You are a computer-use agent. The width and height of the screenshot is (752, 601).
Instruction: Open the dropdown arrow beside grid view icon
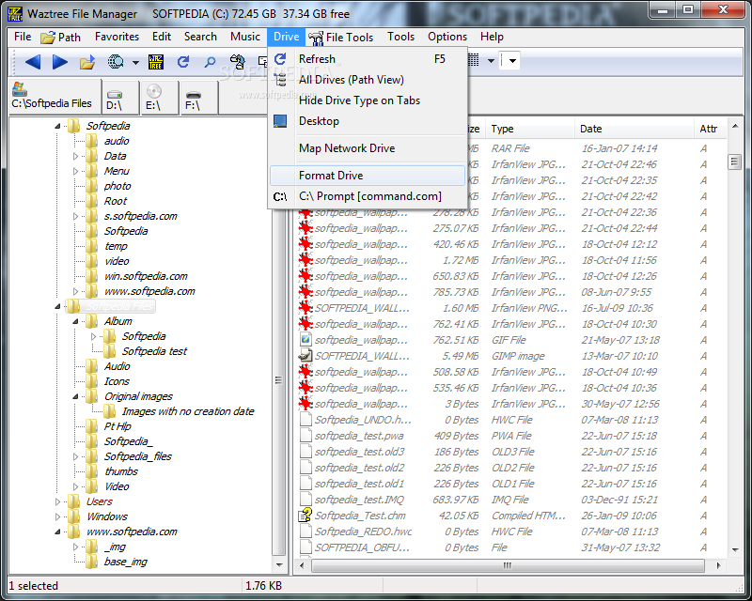click(x=491, y=61)
